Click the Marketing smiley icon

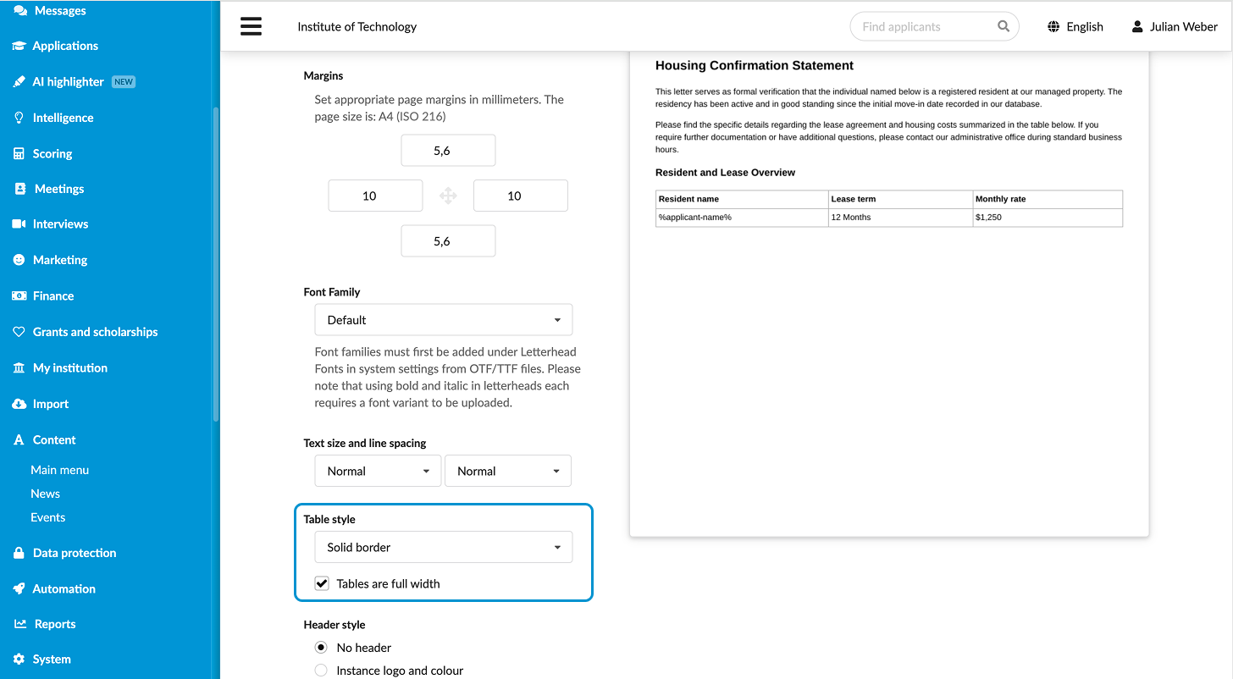[19, 260]
